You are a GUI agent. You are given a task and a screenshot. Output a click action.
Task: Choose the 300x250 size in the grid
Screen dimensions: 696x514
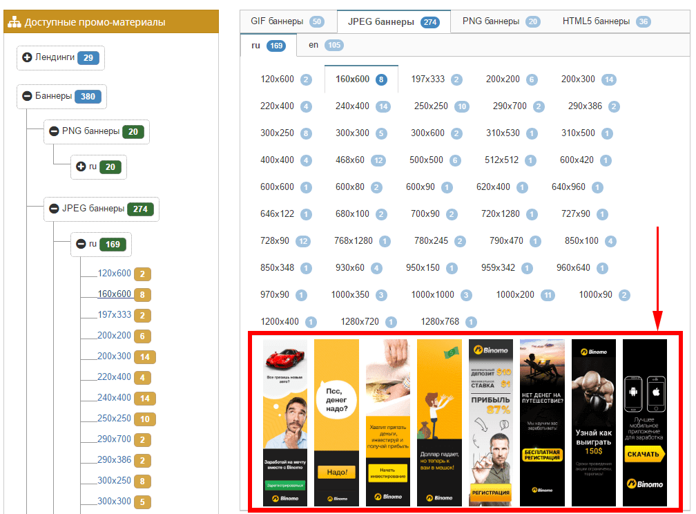[286, 133]
